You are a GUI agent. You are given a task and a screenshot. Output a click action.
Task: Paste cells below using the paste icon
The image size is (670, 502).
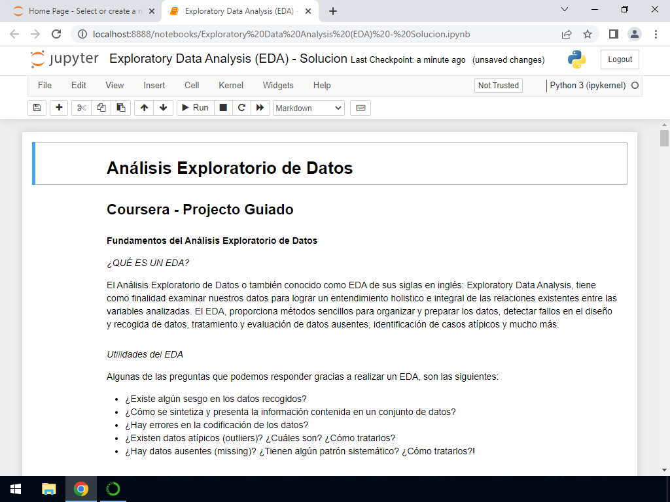[x=121, y=108]
